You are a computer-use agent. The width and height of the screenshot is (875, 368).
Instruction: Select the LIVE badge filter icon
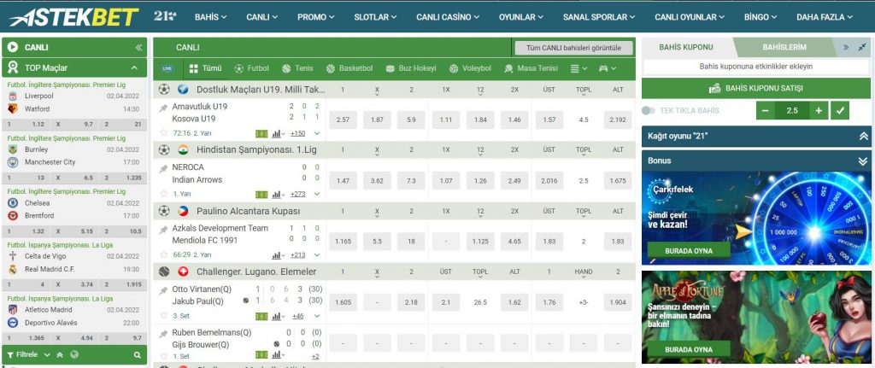click(x=167, y=68)
